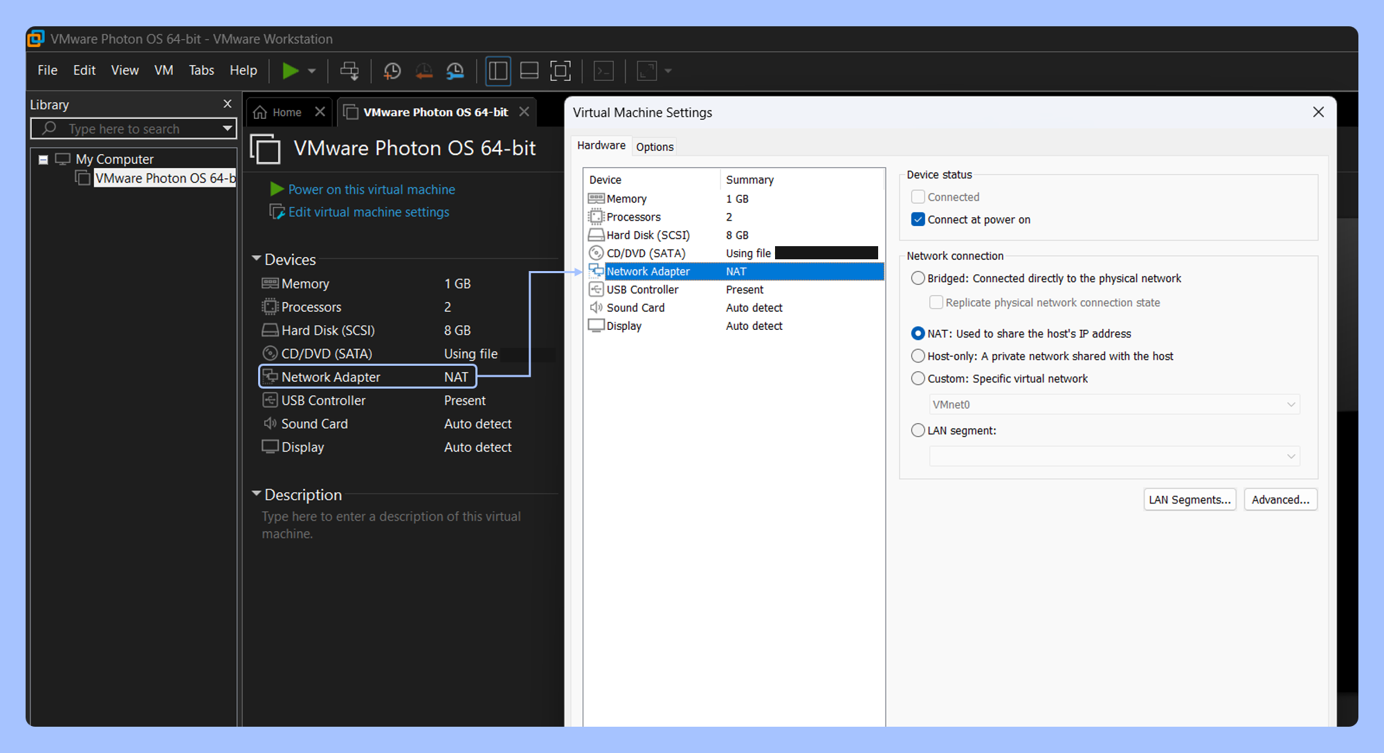
Task: Toggle the thumbnail bar toolbar icon
Action: pos(529,71)
